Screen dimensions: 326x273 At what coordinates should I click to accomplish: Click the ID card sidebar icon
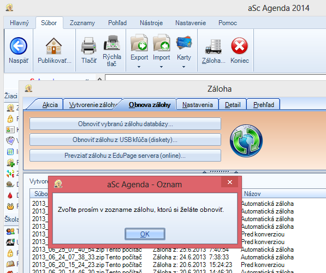[x=10, y=130]
